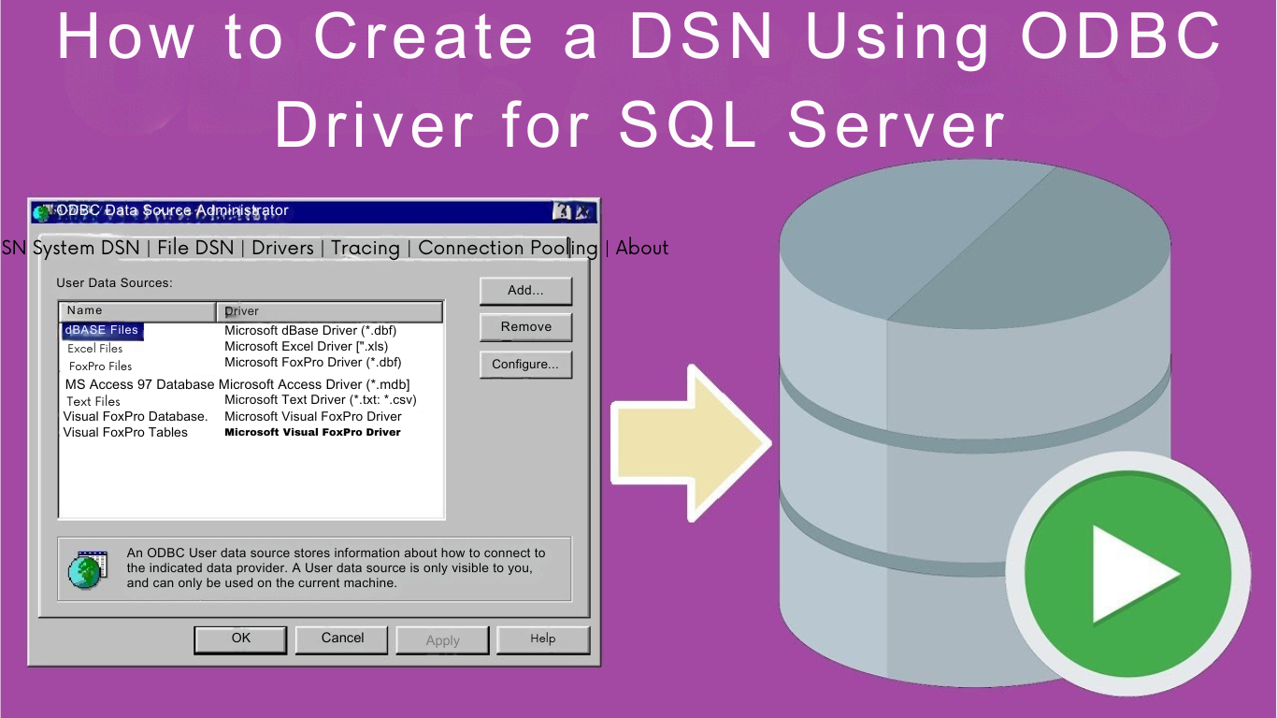Select the Excel Files data source

click(x=95, y=349)
